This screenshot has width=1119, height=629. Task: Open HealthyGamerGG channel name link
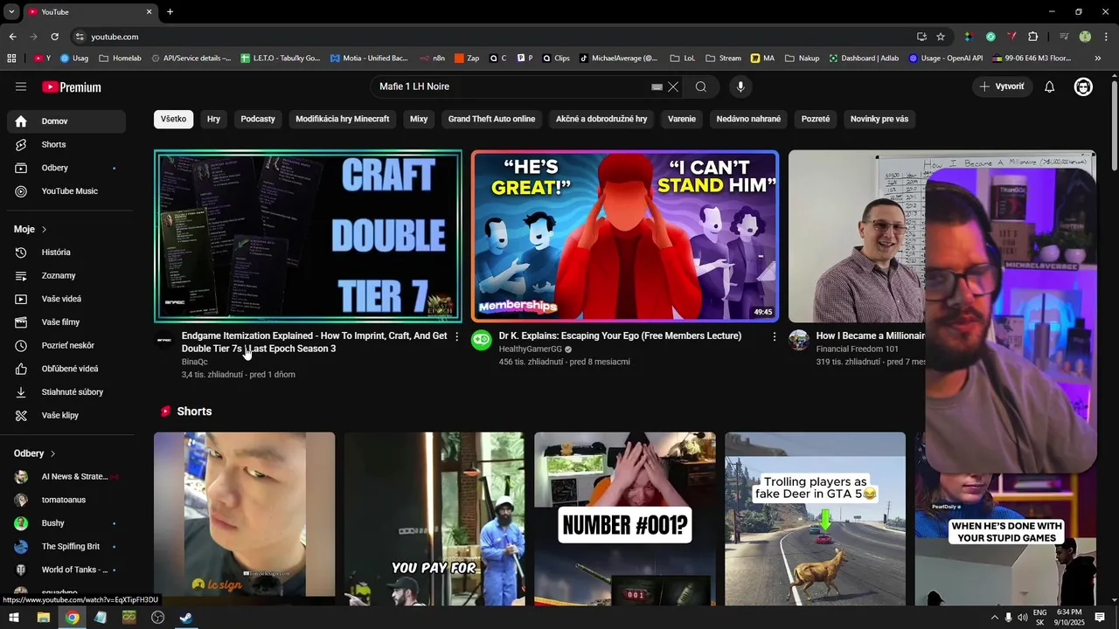pyautogui.click(x=531, y=349)
